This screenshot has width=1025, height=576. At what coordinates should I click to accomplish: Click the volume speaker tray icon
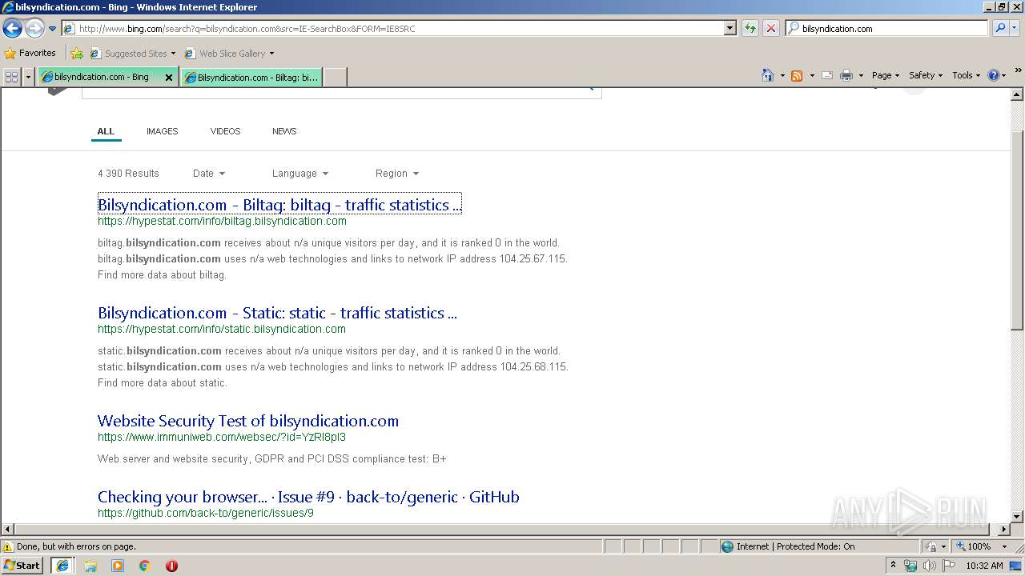pos(929,566)
